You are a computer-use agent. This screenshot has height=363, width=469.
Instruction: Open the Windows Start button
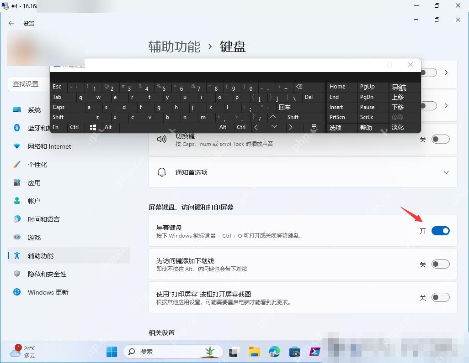click(112, 352)
